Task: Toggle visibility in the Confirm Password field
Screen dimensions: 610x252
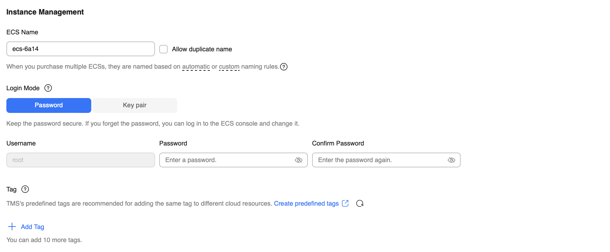Action: click(x=451, y=160)
